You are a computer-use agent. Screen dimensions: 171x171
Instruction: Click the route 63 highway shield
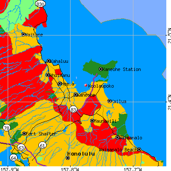21,147
